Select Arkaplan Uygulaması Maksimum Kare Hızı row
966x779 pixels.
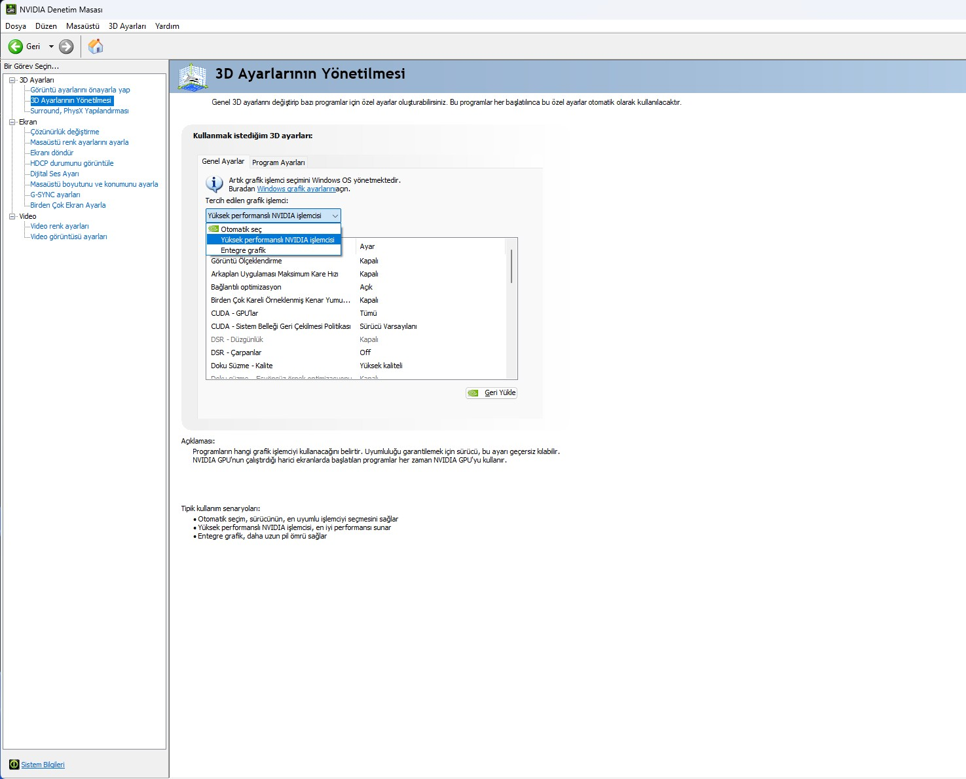point(356,274)
